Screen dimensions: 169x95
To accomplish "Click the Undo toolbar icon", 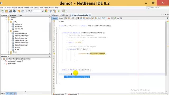I will (x=19, y=11).
